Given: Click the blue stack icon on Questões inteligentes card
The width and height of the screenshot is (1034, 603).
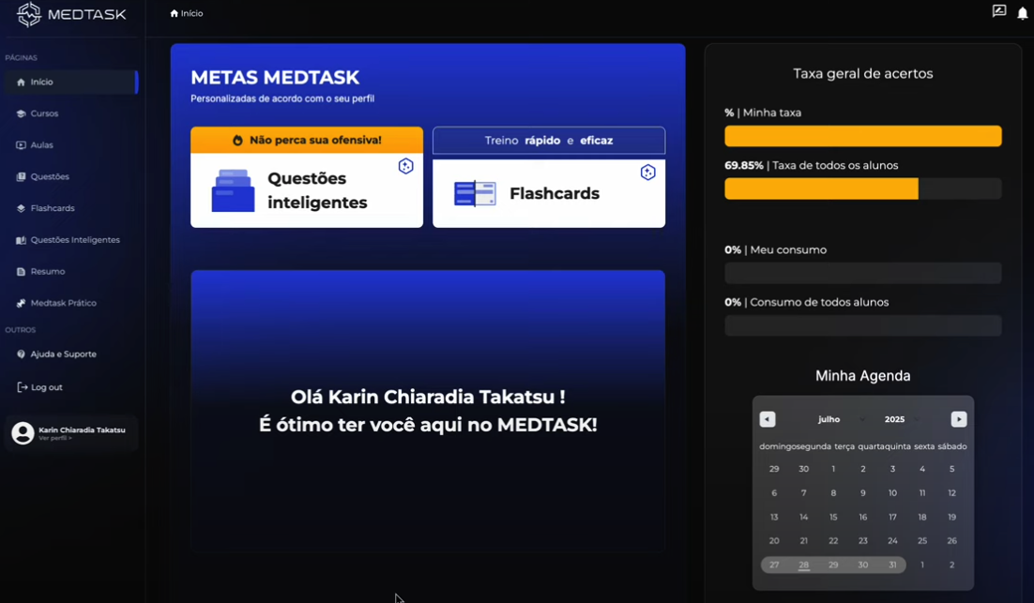Looking at the screenshot, I should point(233,190).
